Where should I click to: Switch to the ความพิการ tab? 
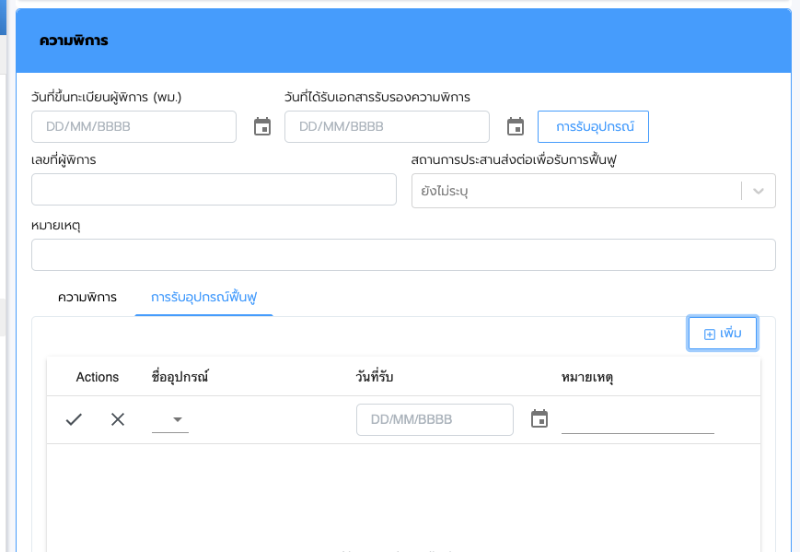[x=87, y=298]
